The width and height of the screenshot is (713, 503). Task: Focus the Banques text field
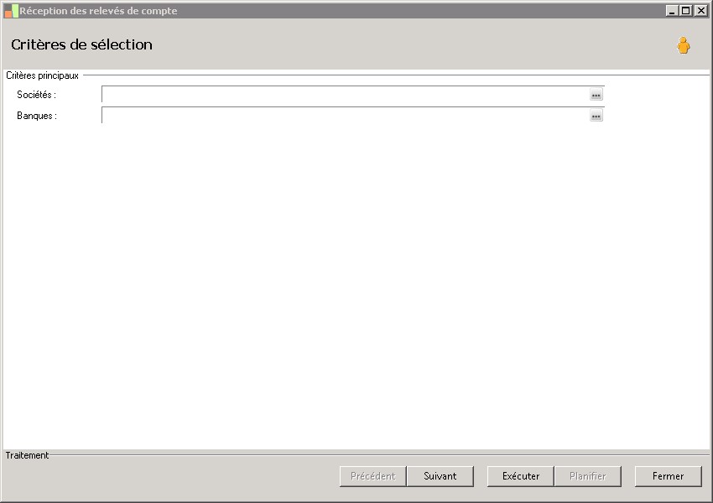[346, 116]
